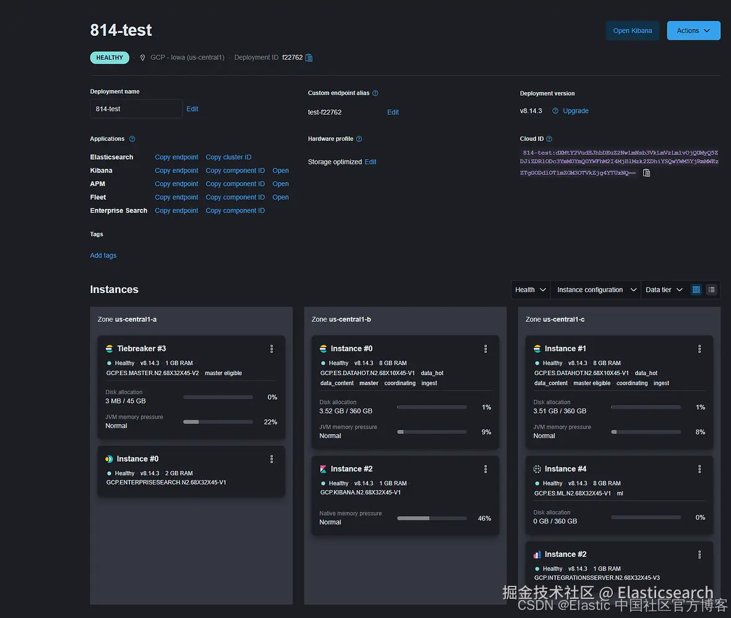Click Zone us-central1-b heading

tap(341, 320)
